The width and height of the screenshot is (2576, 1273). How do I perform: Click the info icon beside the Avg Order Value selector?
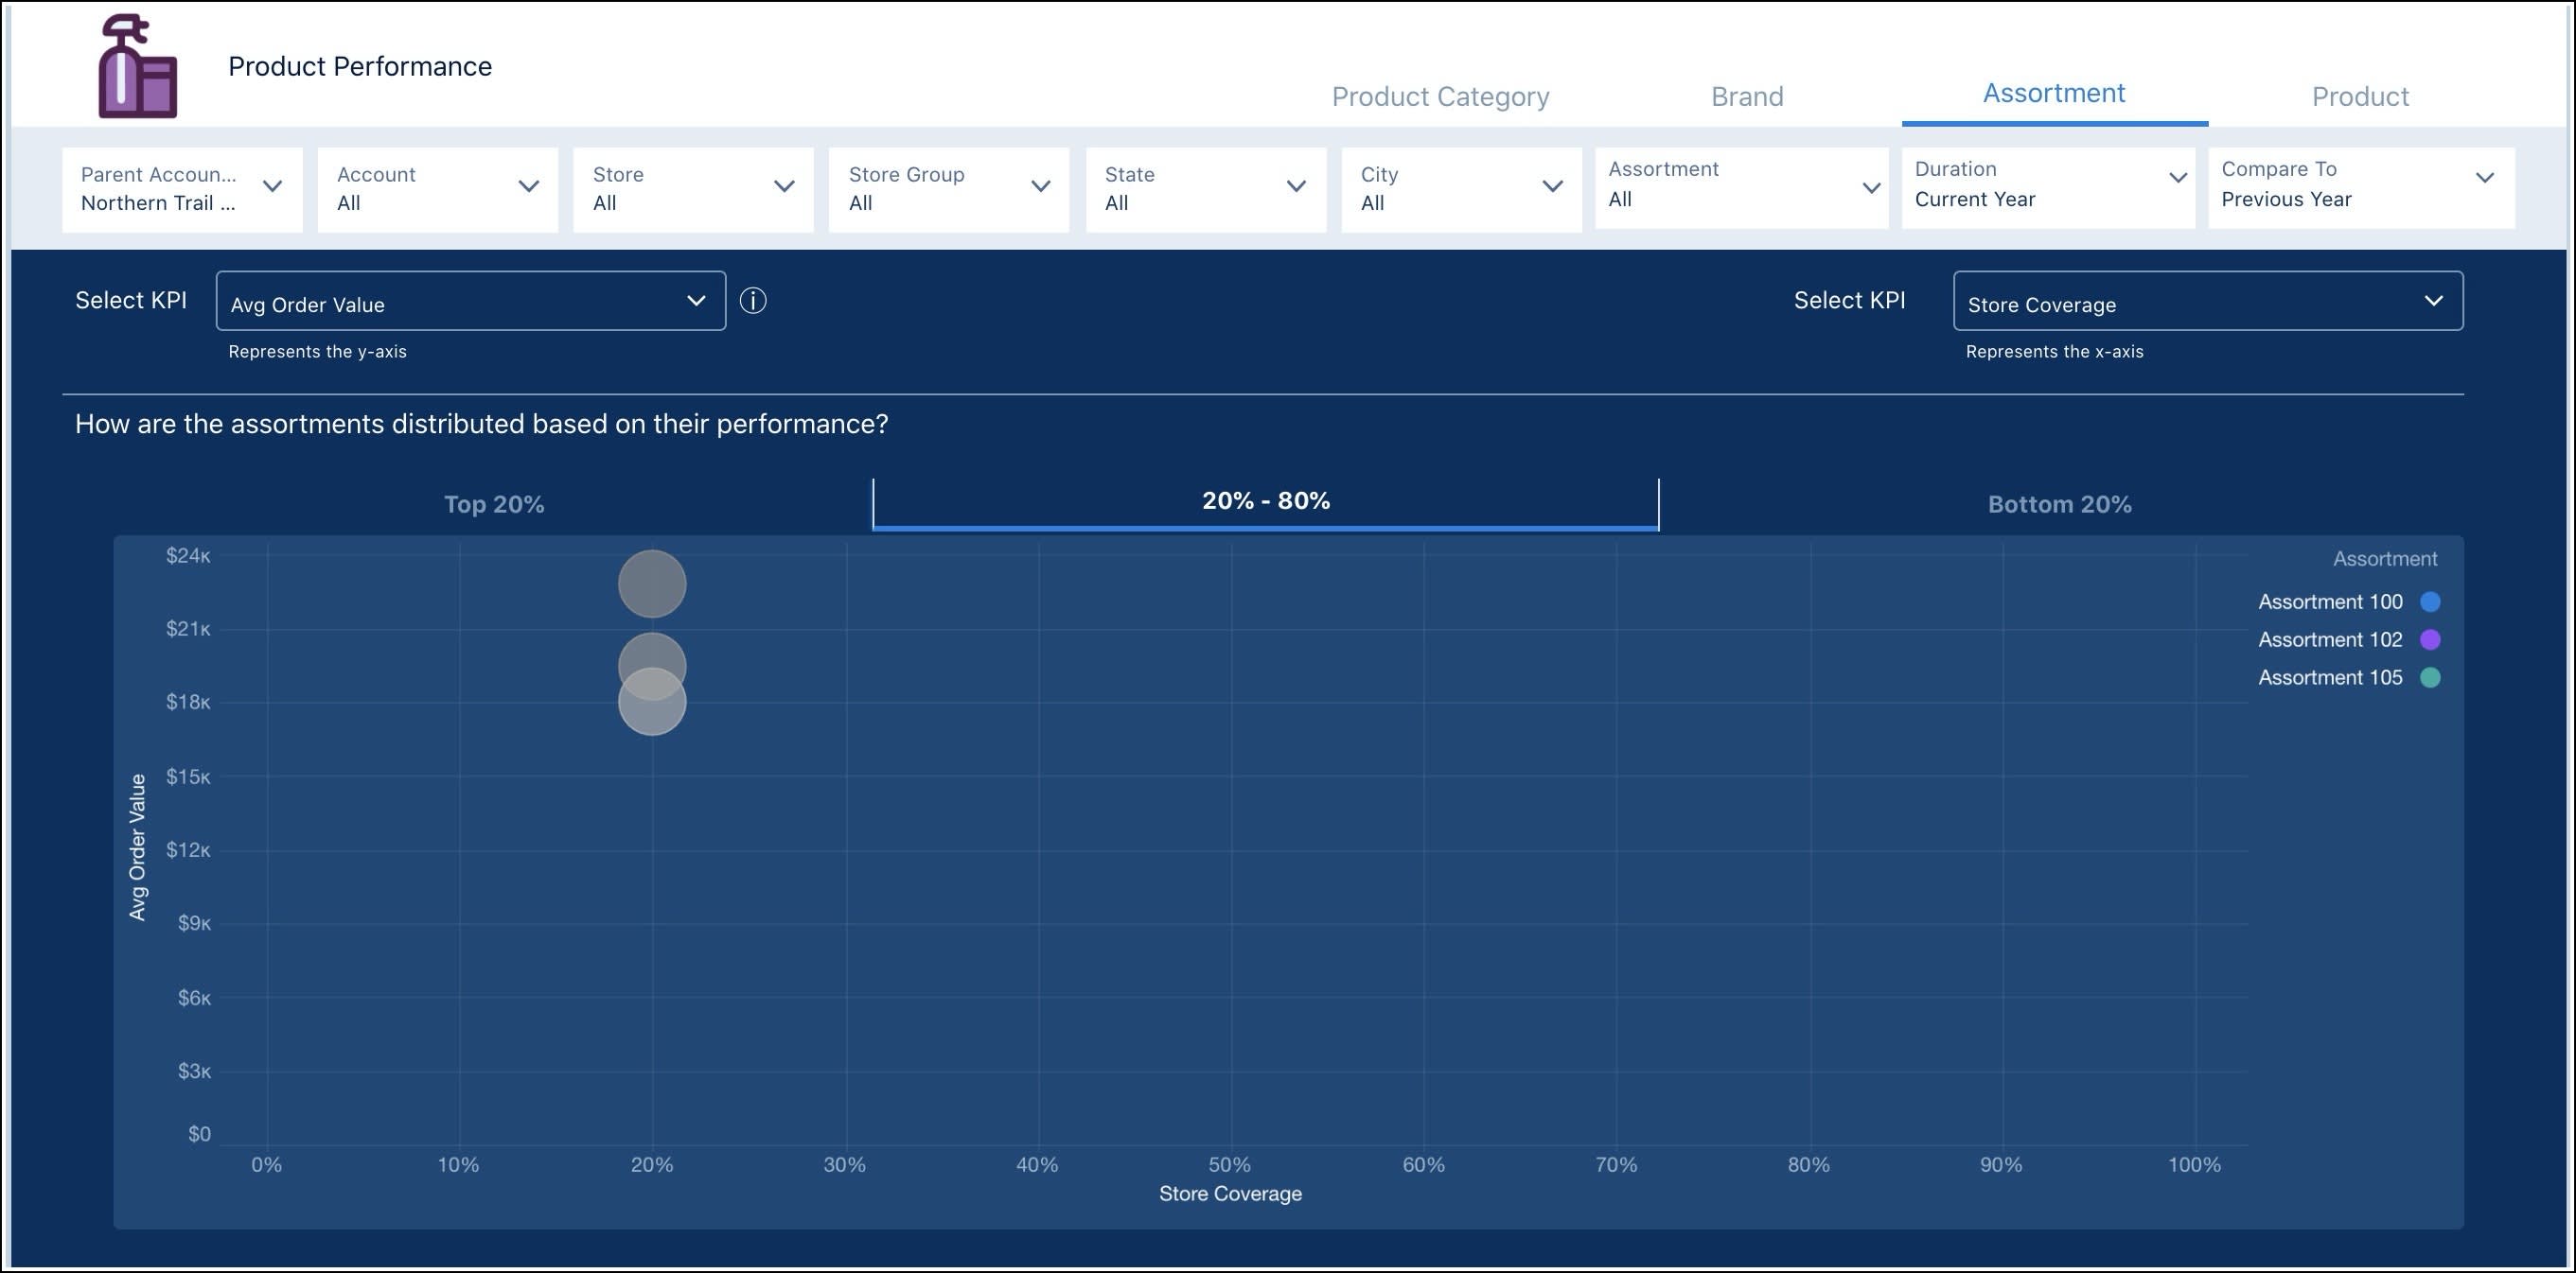click(753, 301)
